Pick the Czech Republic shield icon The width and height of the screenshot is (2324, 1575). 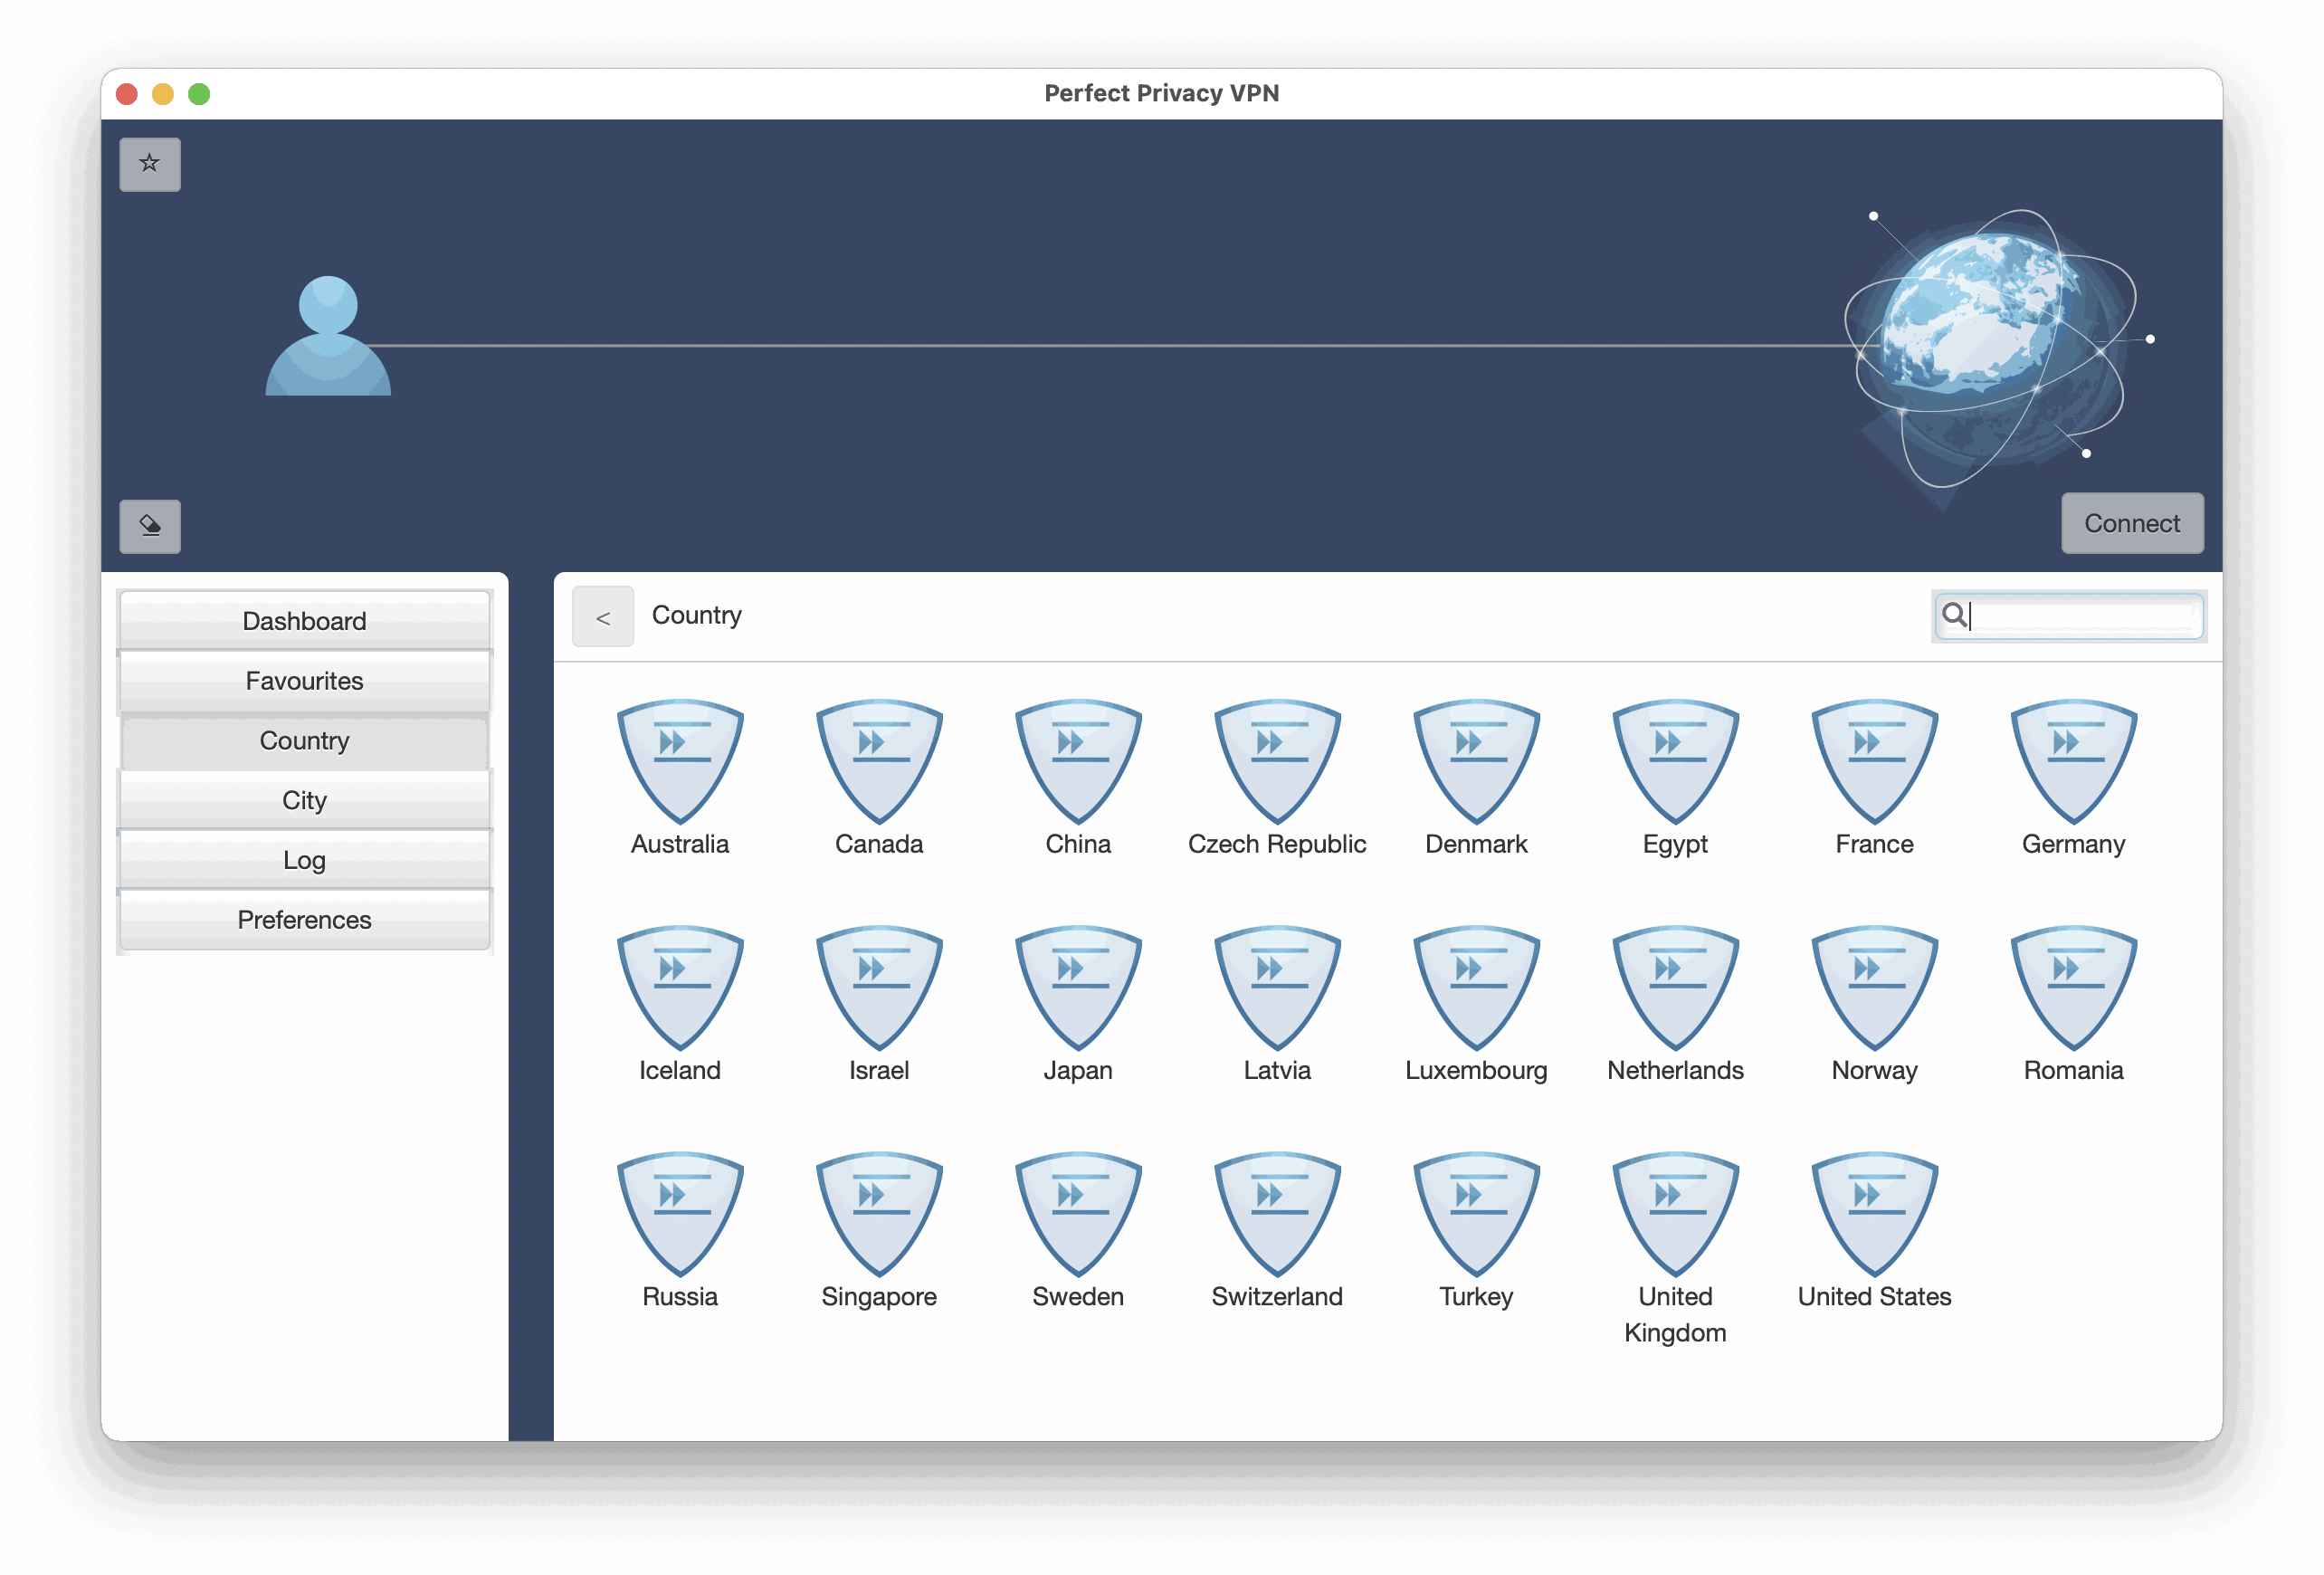point(1277,761)
